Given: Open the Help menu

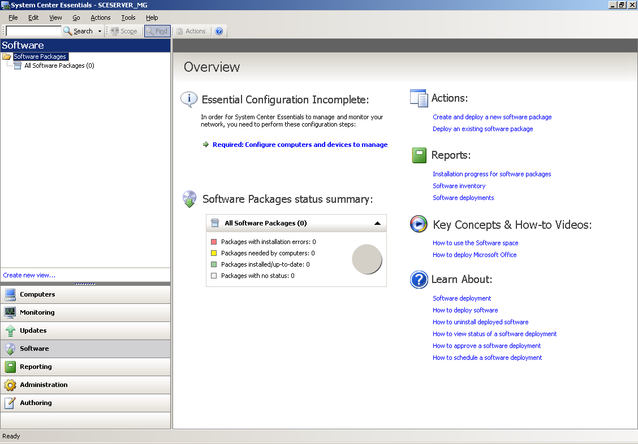Looking at the screenshot, I should click(x=152, y=18).
